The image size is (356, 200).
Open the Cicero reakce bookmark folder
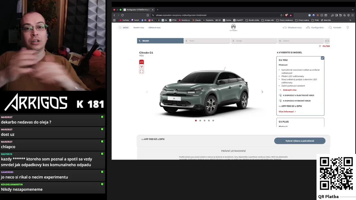tap(302, 20)
